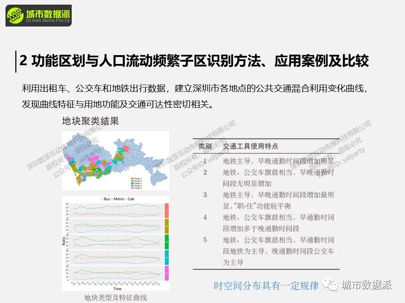Click facet 5 line chart panel
The width and height of the screenshot is (405, 303).
coord(117,273)
